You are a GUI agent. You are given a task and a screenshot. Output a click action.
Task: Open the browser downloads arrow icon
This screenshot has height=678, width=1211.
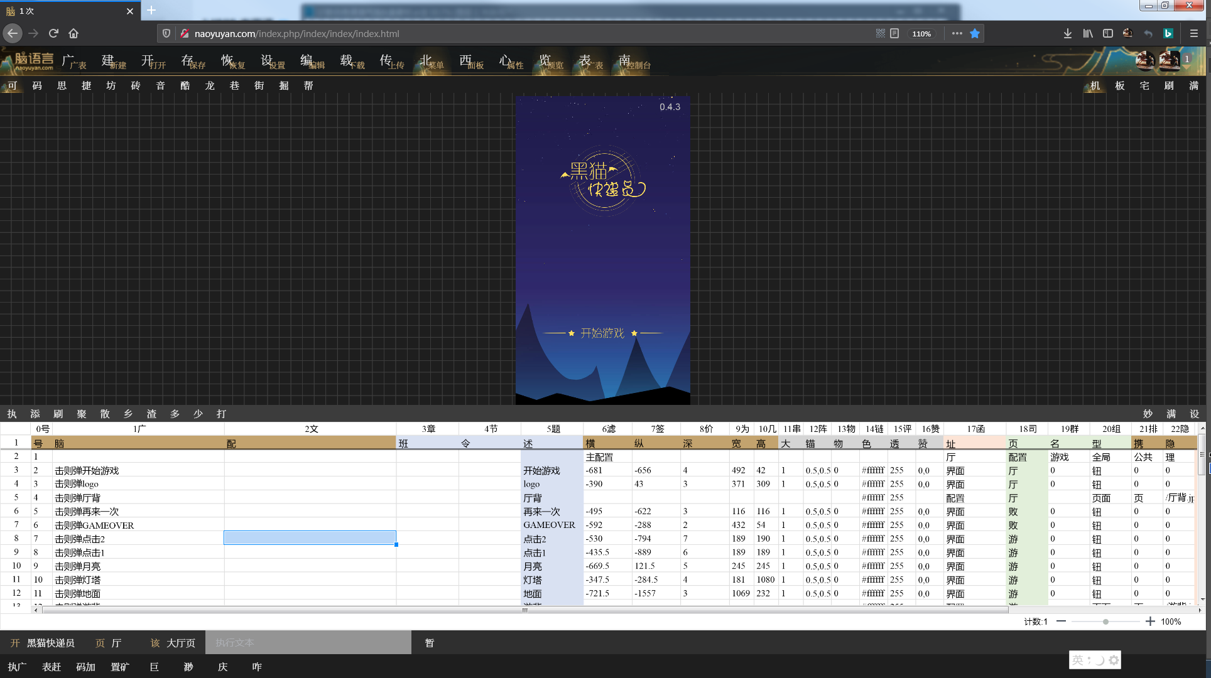point(1067,34)
